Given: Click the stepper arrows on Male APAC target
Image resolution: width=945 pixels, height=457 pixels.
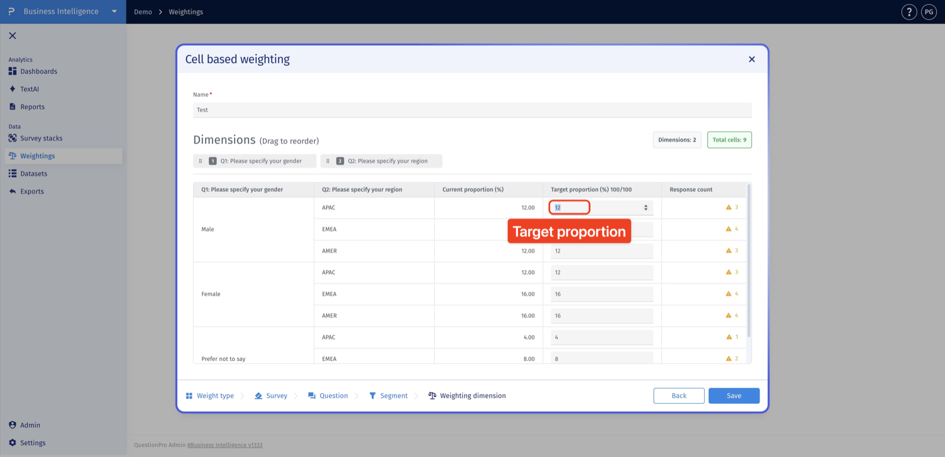Looking at the screenshot, I should pos(646,207).
